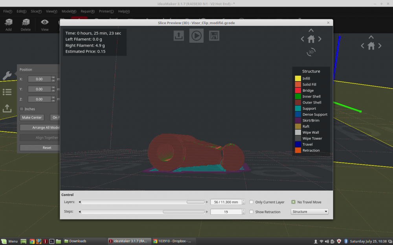The width and height of the screenshot is (393, 245).
Task: Click the Make Center button
Action: tap(32, 118)
